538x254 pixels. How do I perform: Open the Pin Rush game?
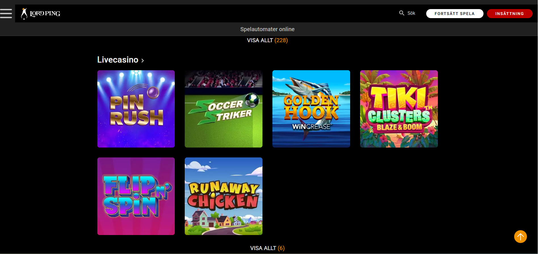click(136, 109)
